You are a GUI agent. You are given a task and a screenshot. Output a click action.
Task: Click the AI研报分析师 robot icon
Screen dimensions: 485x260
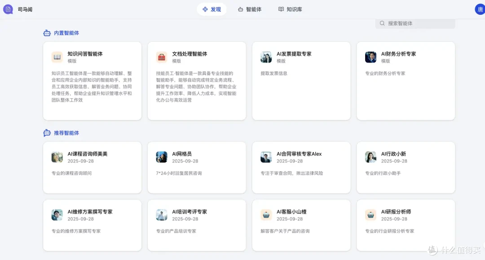point(370,215)
